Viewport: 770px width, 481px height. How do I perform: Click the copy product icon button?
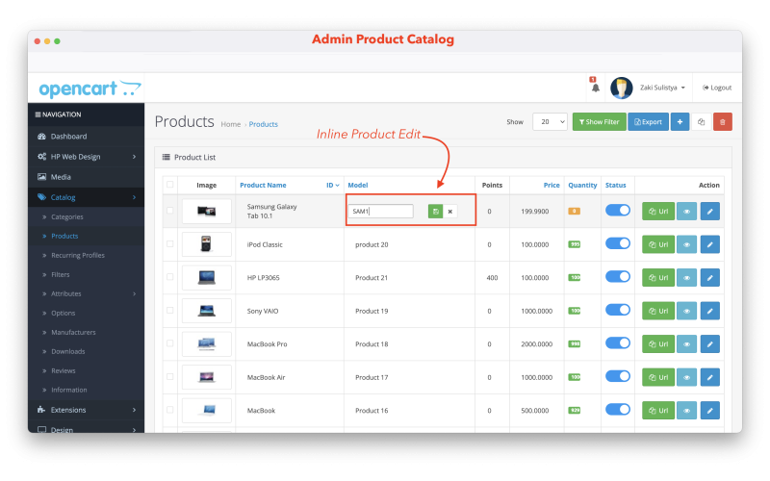702,122
